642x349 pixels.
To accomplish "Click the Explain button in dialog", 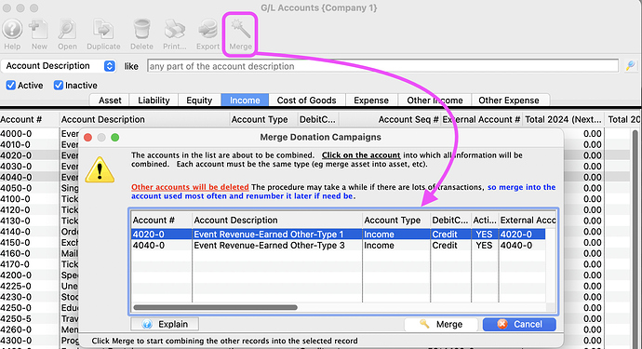I will coord(165,324).
